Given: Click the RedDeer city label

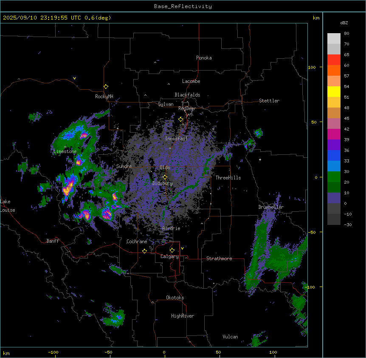Looking at the screenshot, I should point(187,108).
